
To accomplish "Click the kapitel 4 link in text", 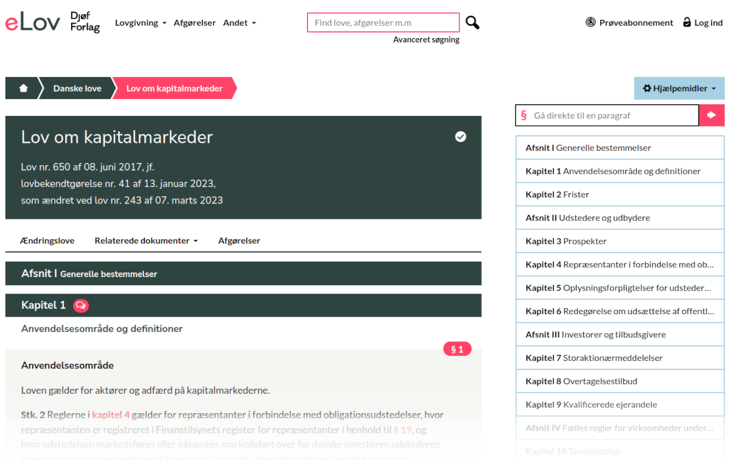I will [111, 415].
